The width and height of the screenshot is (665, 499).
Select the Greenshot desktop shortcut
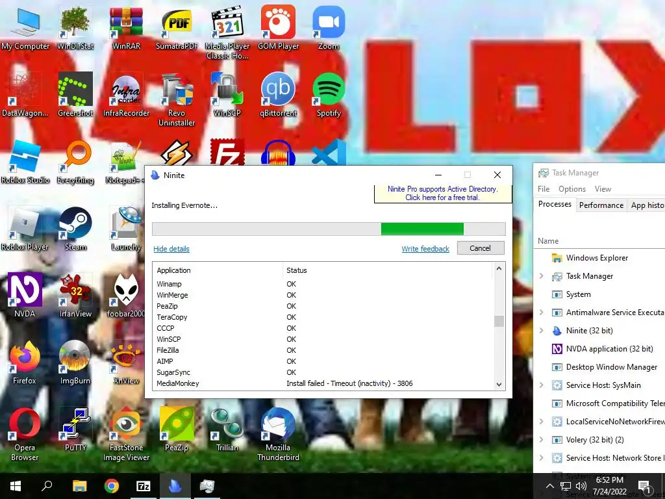[75, 95]
